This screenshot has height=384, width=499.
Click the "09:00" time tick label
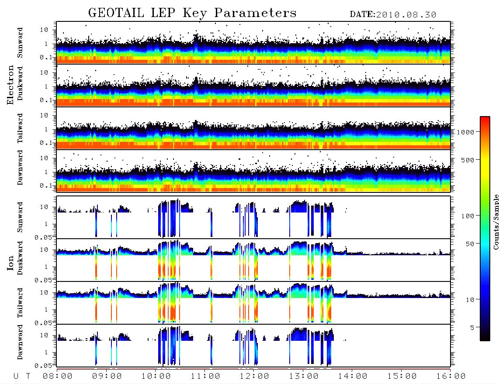pos(107,377)
